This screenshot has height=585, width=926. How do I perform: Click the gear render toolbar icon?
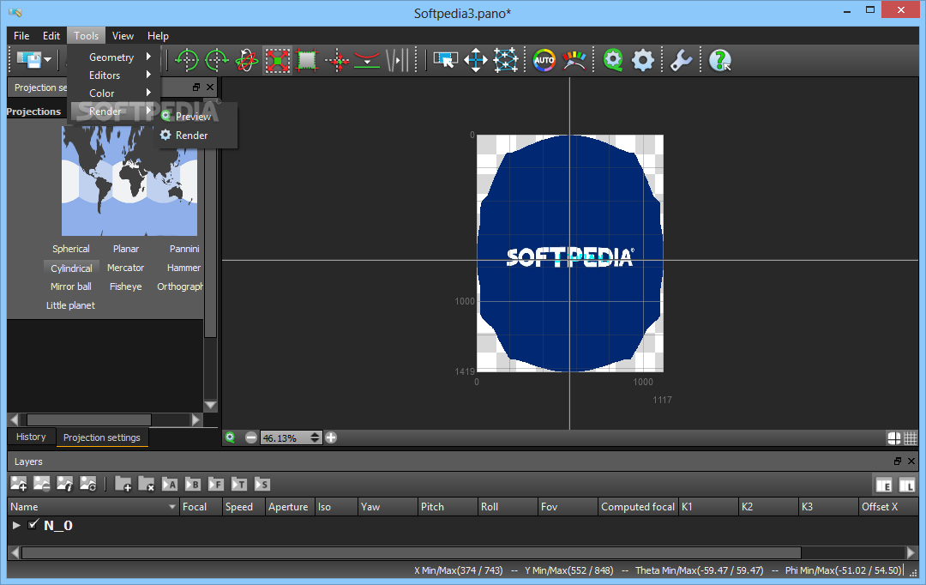(642, 60)
